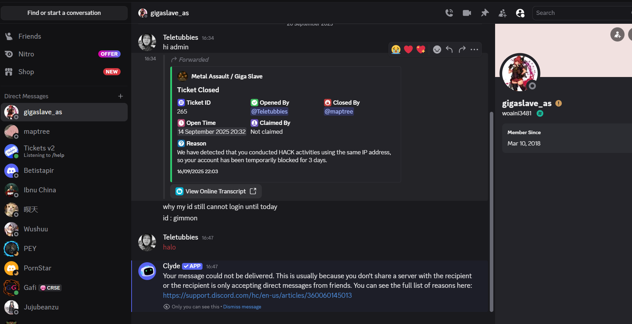Viewport: 632px width, 324px height.
Task: Click View Online Transcript button
Action: 216,191
